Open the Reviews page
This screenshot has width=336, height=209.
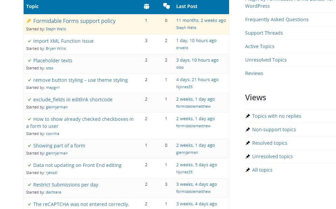(x=254, y=73)
